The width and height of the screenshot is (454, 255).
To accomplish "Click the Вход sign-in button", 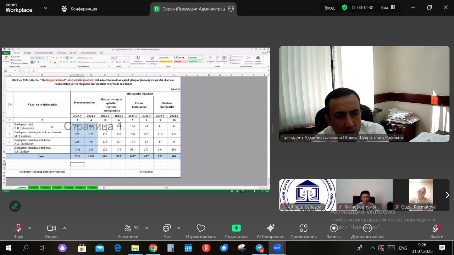I will tap(329, 8).
